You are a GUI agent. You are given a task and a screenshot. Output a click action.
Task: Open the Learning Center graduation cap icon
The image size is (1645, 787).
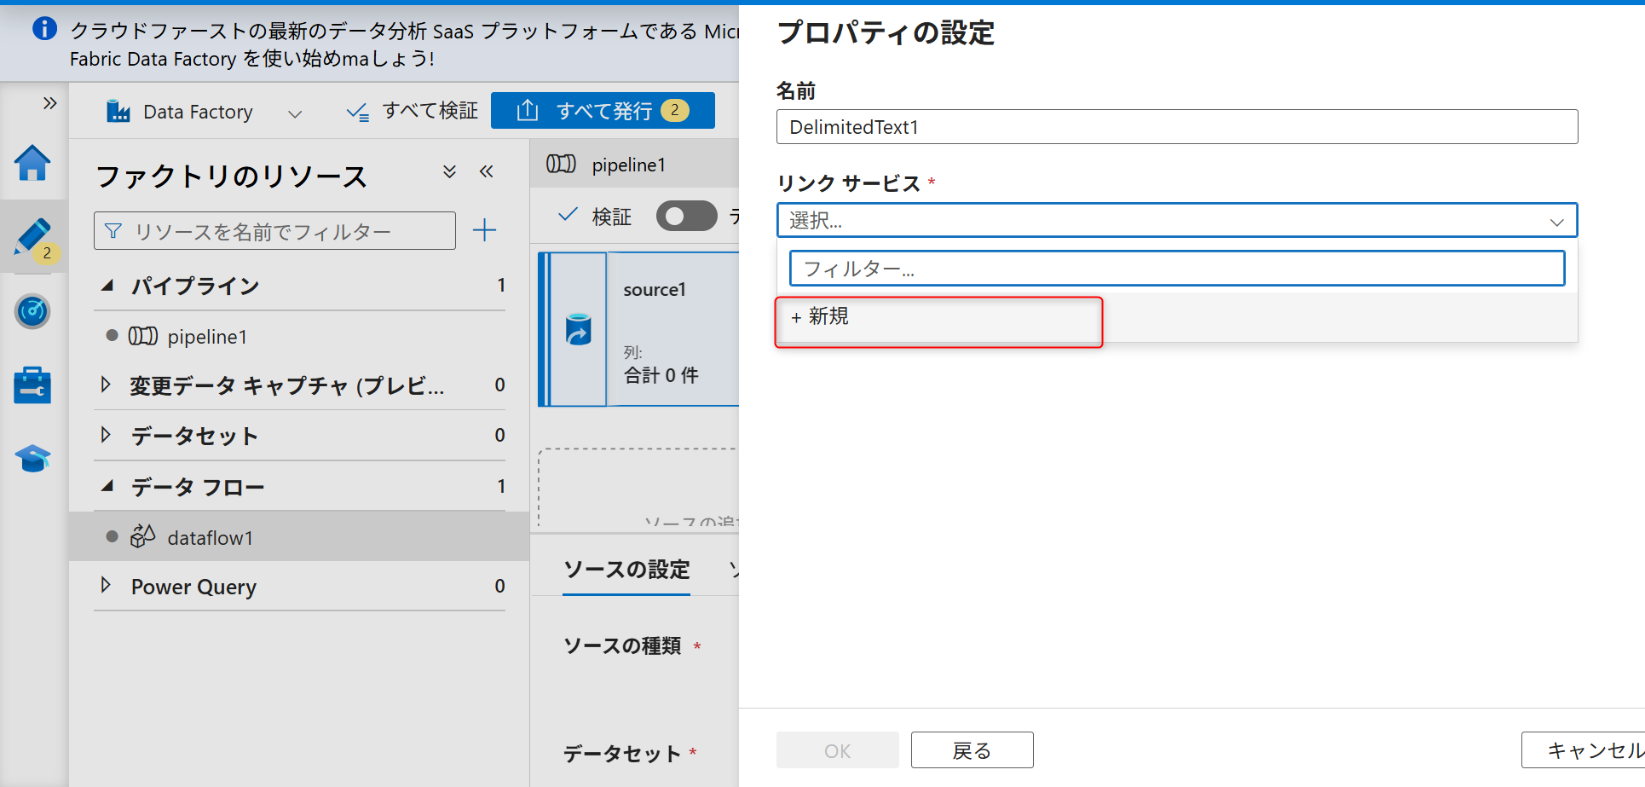(32, 459)
